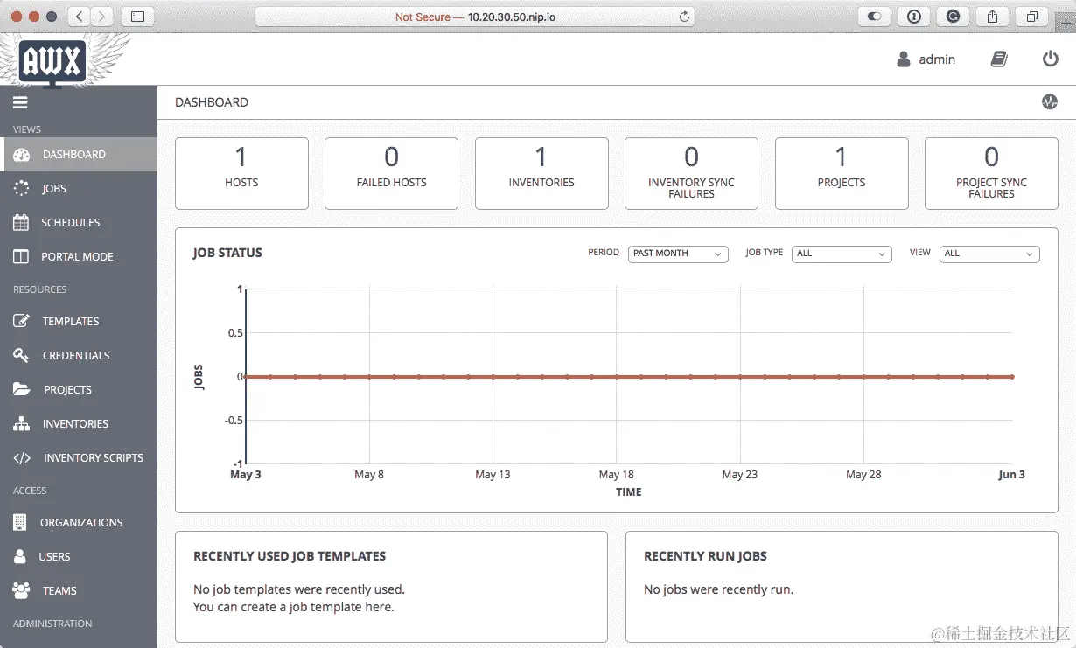Click the Grammarly extension icon
This screenshot has width=1076, height=648.
[953, 17]
